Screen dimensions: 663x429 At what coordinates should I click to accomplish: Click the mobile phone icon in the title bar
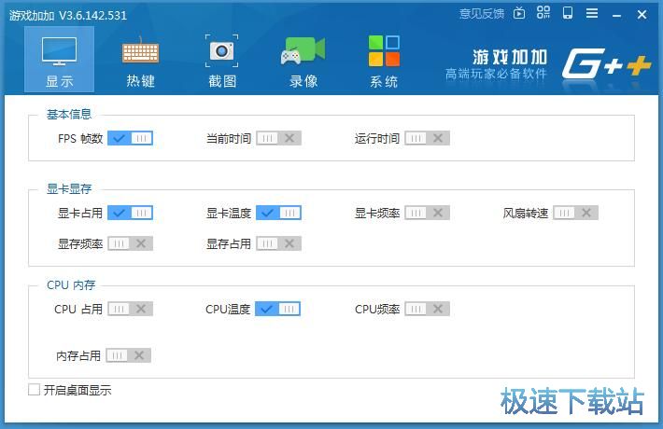point(568,13)
